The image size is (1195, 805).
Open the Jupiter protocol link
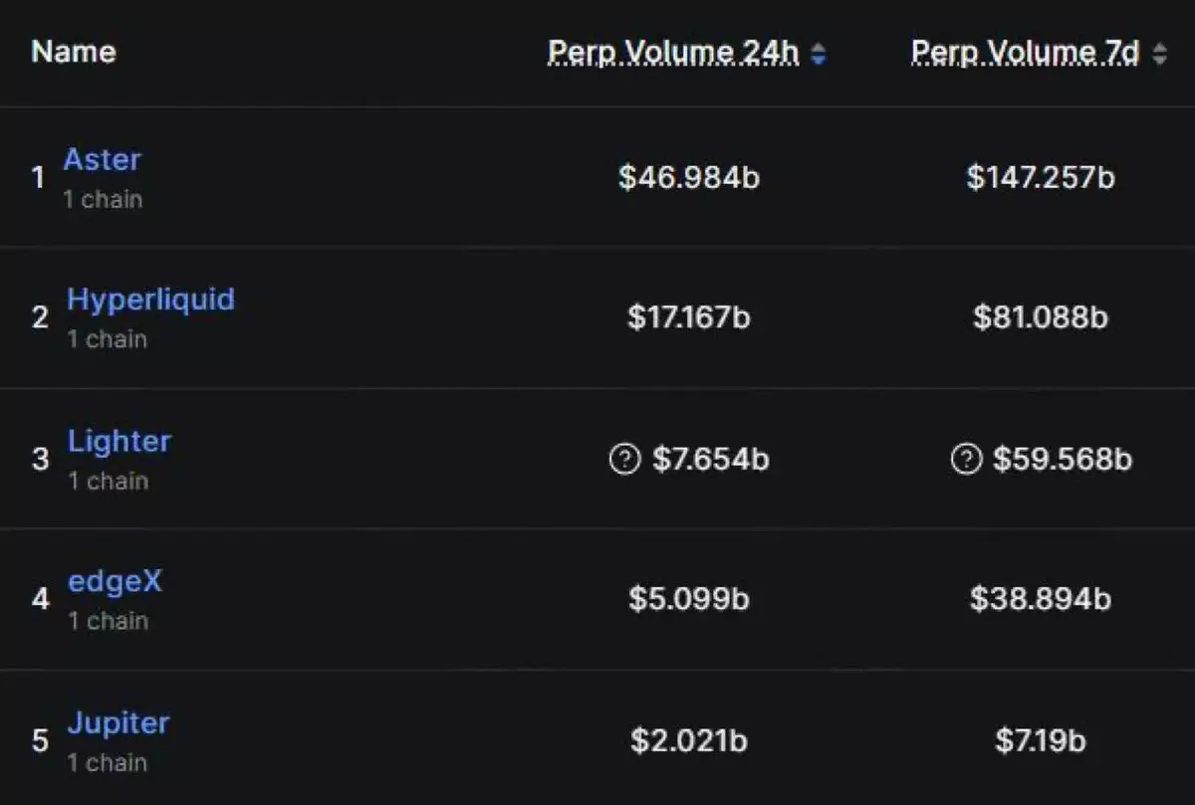pyautogui.click(x=118, y=722)
